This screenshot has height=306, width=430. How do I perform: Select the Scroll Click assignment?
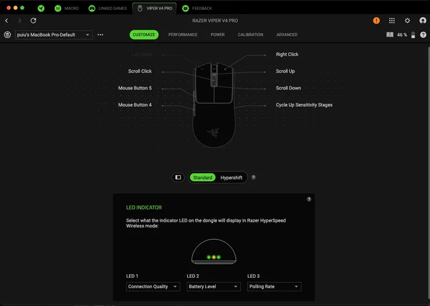click(140, 71)
